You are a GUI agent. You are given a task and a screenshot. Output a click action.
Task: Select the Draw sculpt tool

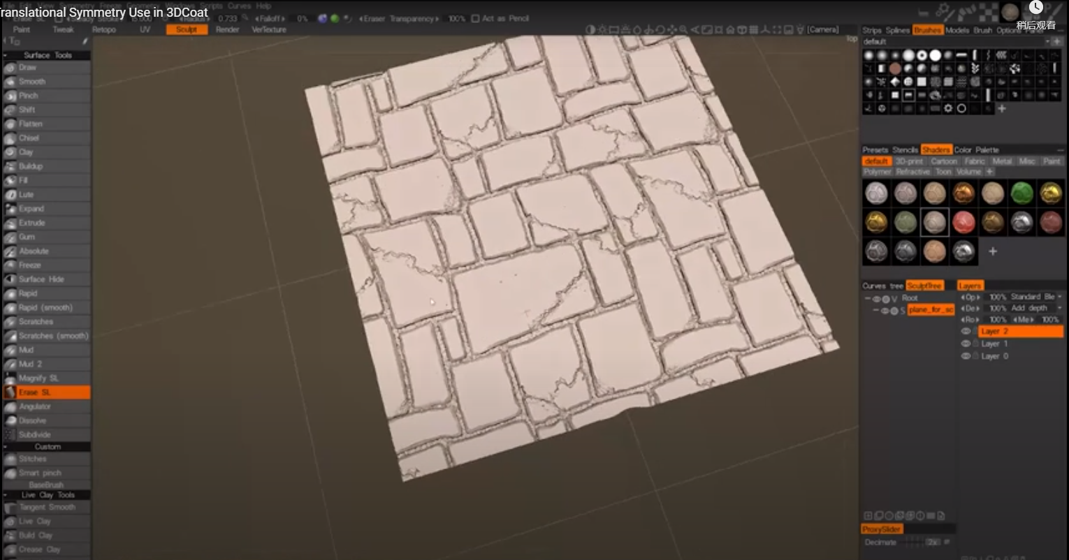(x=46, y=67)
